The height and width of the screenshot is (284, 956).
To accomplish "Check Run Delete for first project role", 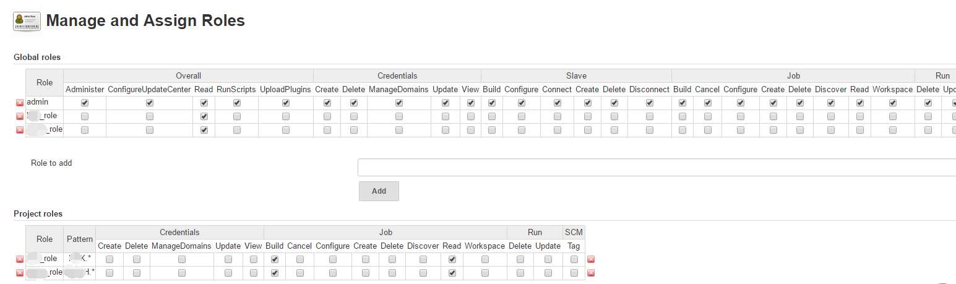I will [x=520, y=259].
